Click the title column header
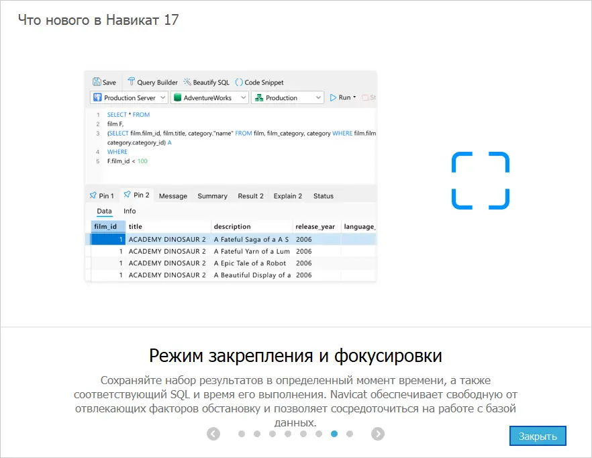The width and height of the screenshot is (592, 458). pyautogui.click(x=168, y=226)
